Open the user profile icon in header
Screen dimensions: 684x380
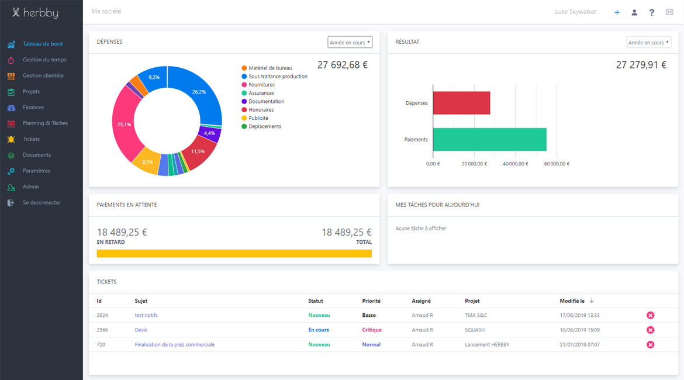click(634, 12)
